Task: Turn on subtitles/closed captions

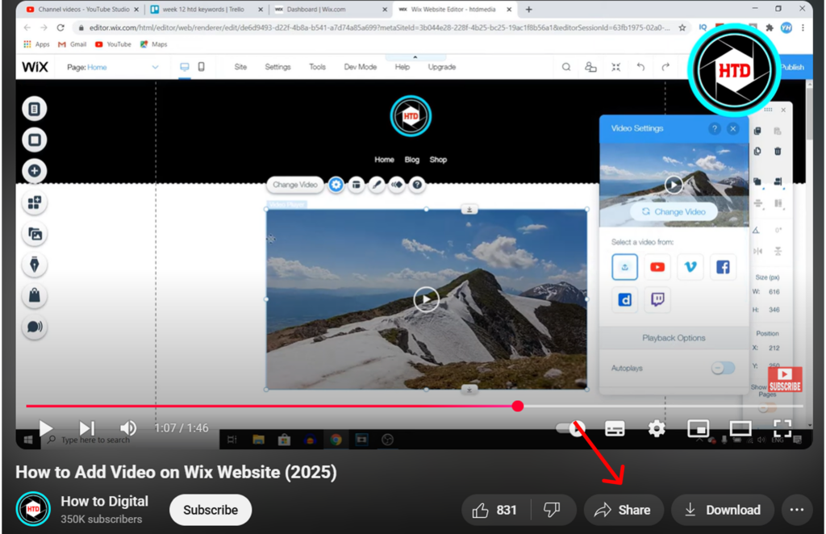Action: [615, 428]
